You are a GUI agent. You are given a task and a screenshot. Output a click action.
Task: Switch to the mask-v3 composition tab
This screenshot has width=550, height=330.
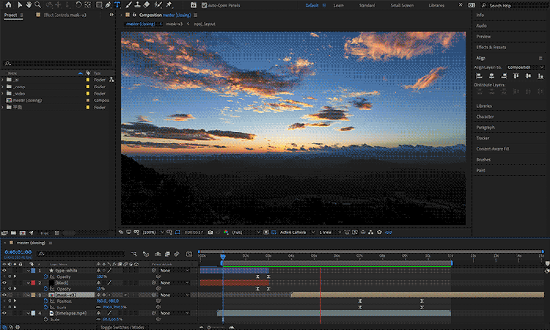click(x=174, y=23)
